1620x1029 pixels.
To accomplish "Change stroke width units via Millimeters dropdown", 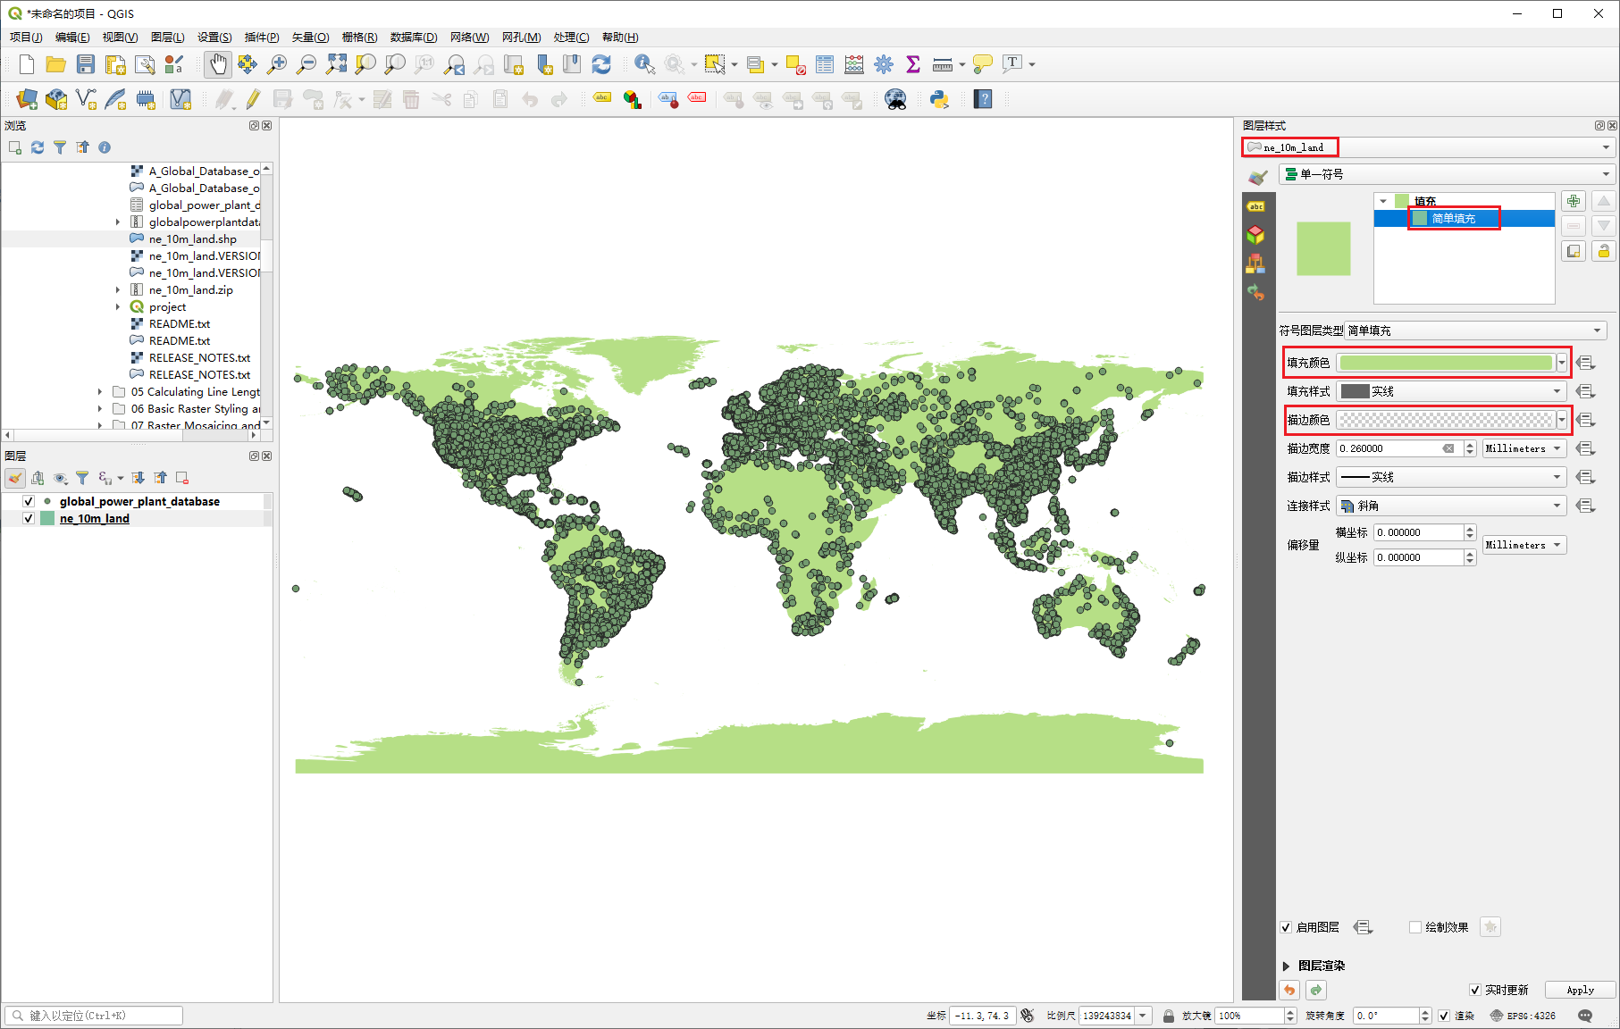I will (1523, 448).
